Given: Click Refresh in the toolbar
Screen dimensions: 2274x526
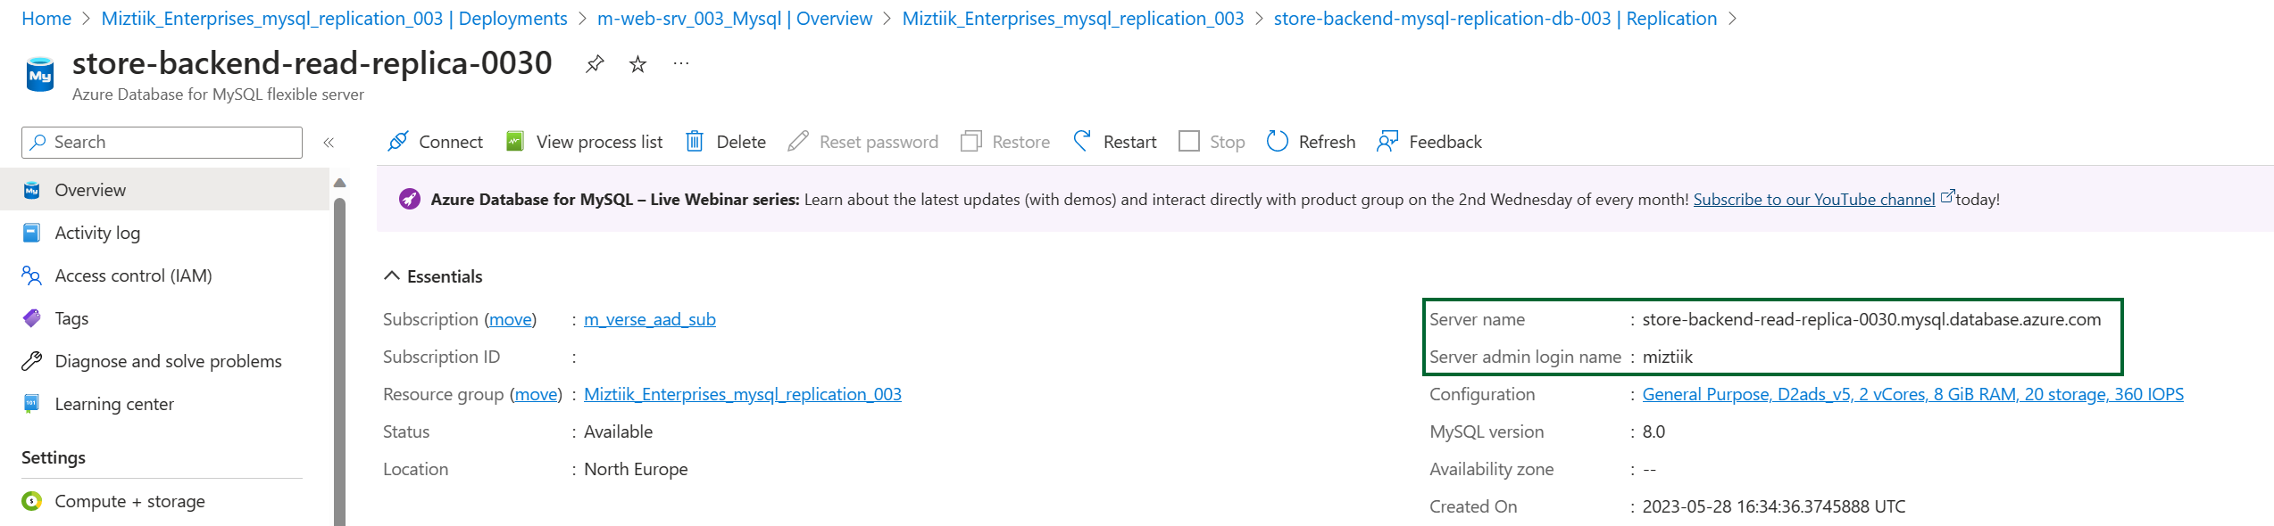Looking at the screenshot, I should [1311, 142].
